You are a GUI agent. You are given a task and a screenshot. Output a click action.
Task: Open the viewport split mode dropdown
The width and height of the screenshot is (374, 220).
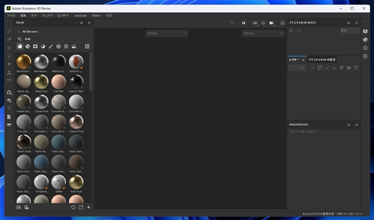tap(255, 23)
